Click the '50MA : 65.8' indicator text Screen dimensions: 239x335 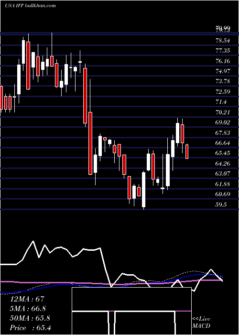click(30, 318)
